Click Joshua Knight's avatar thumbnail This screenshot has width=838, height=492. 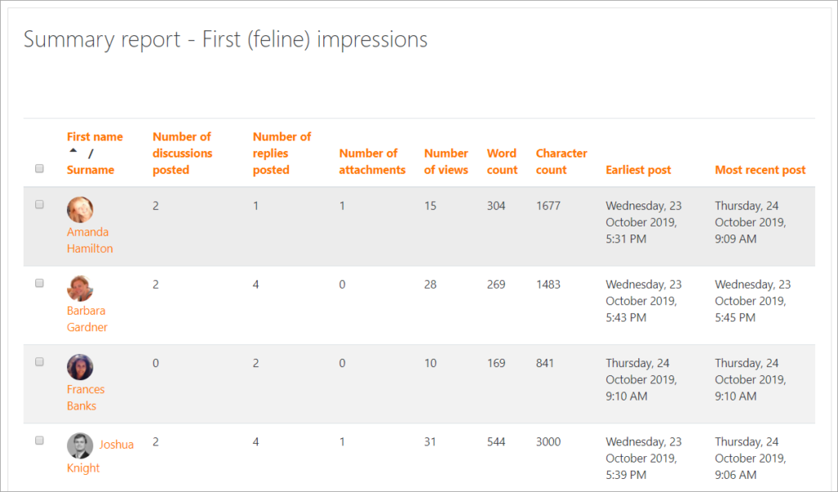tap(80, 445)
